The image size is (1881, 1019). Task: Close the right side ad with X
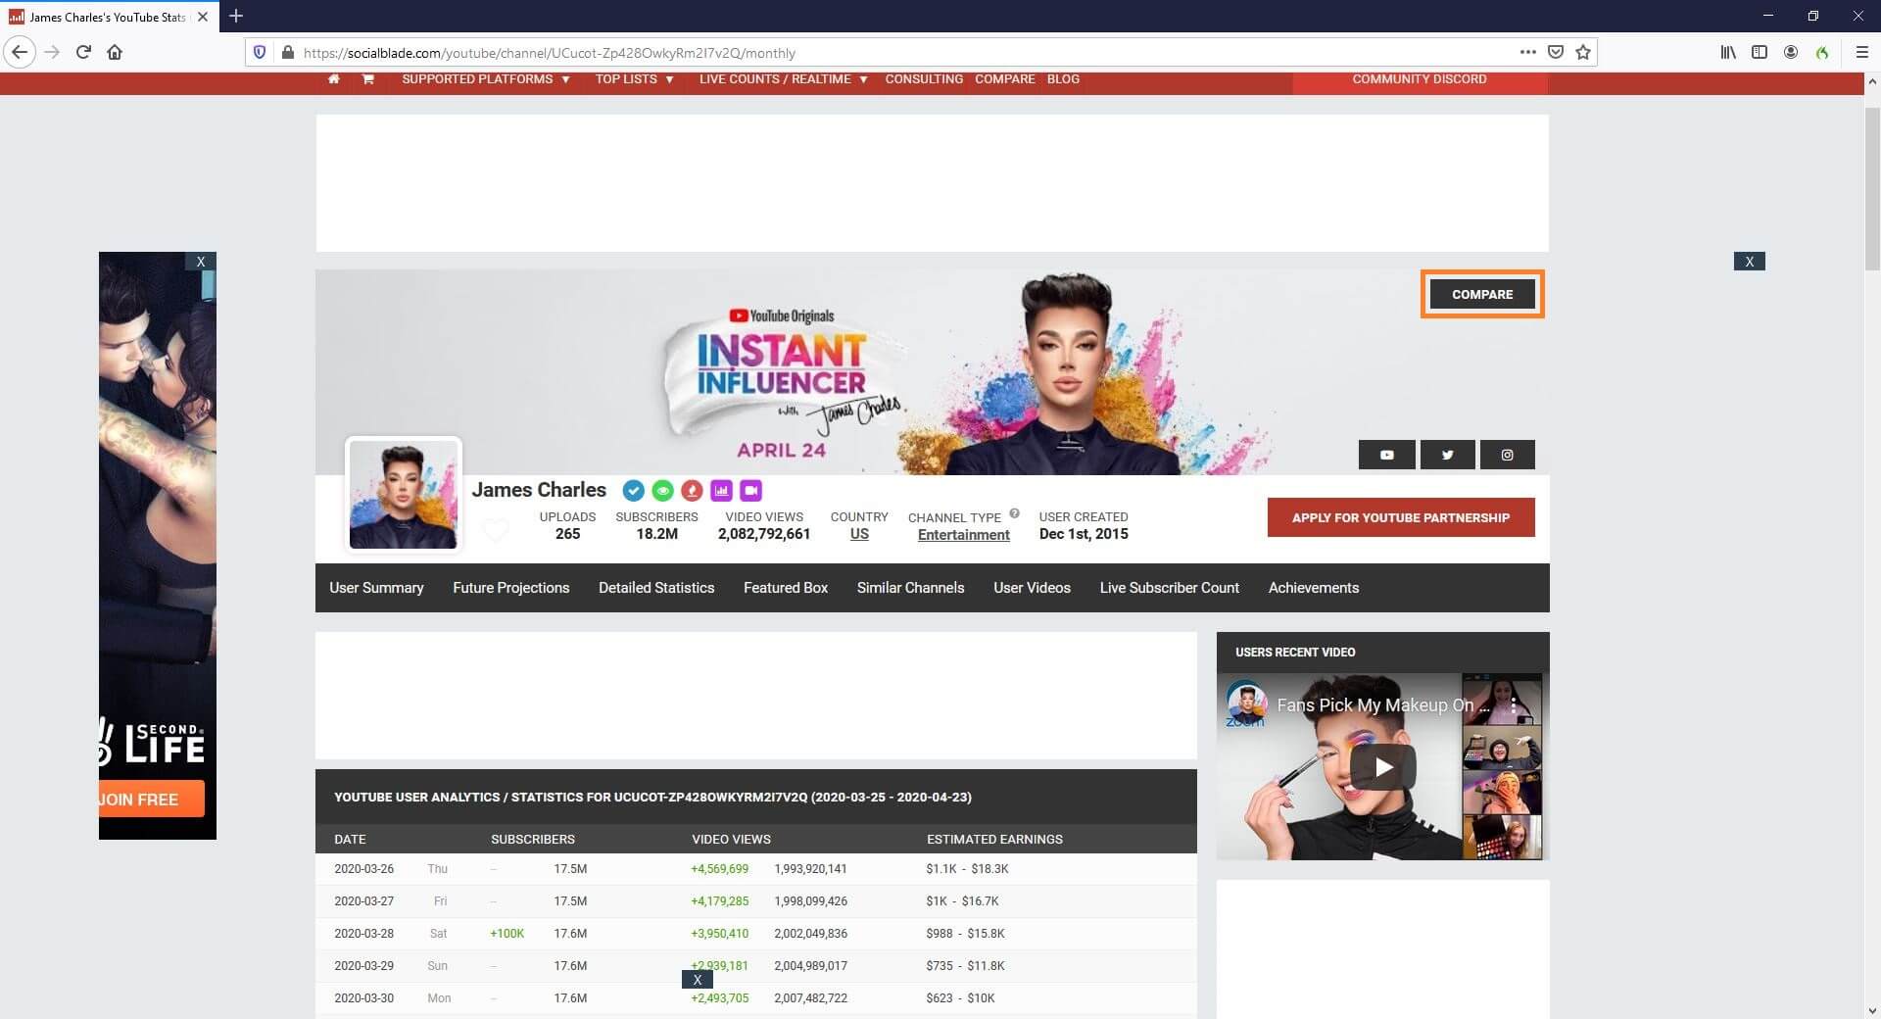(1749, 262)
